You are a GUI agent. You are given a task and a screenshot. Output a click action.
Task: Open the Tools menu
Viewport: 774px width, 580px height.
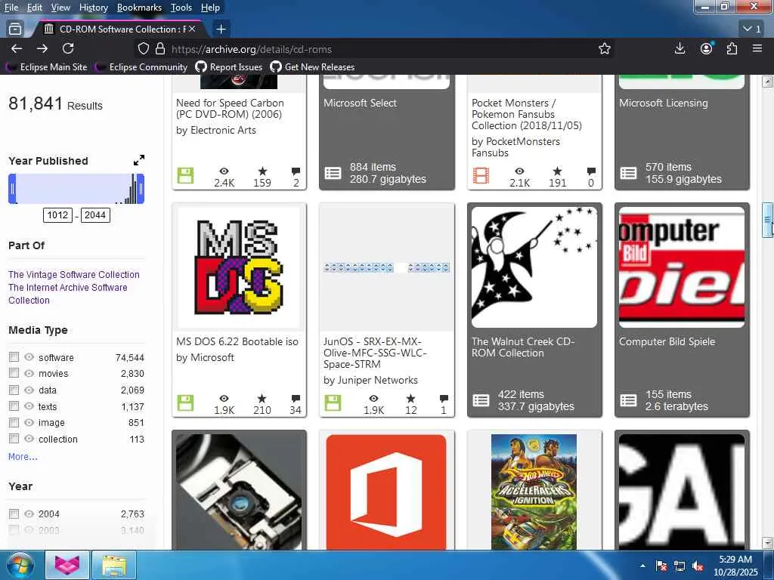pyautogui.click(x=181, y=8)
